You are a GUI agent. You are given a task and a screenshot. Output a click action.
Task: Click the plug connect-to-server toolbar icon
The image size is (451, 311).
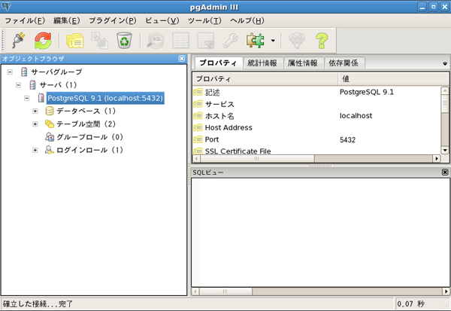[18, 41]
